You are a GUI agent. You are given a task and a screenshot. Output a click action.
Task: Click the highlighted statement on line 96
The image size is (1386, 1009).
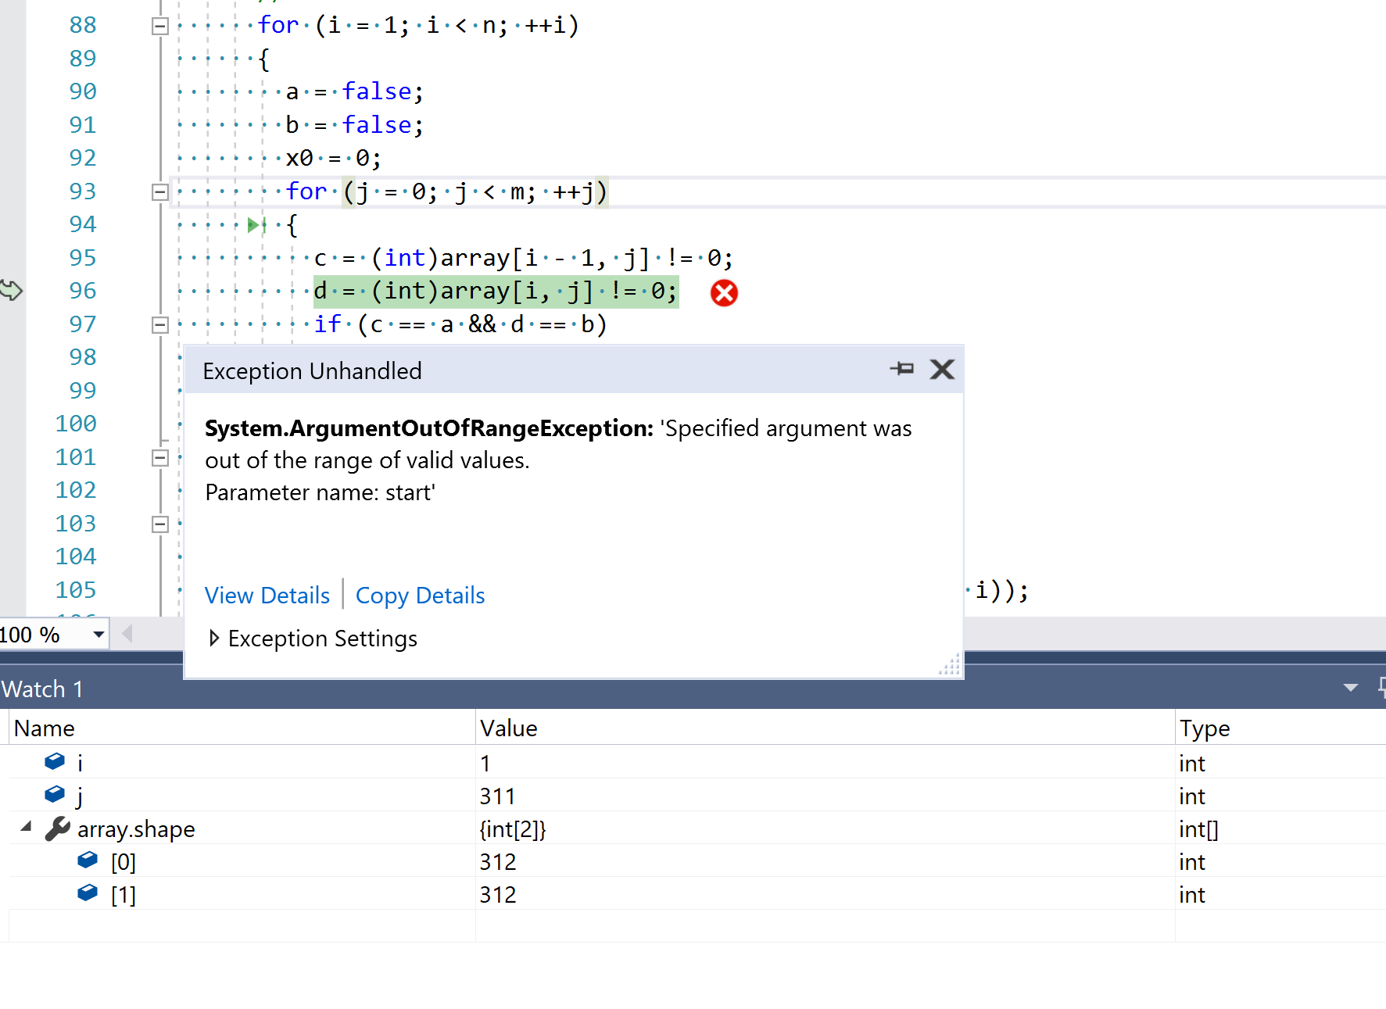pyautogui.click(x=496, y=292)
